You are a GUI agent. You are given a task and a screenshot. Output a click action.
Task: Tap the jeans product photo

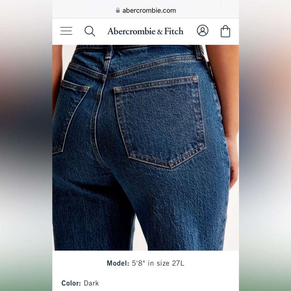(145, 148)
